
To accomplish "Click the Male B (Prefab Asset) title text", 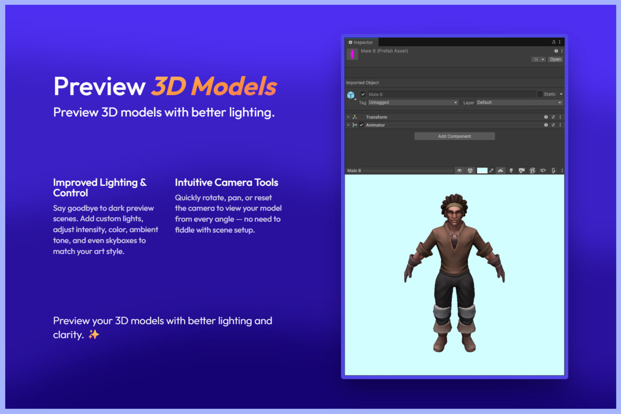I will 385,51.
